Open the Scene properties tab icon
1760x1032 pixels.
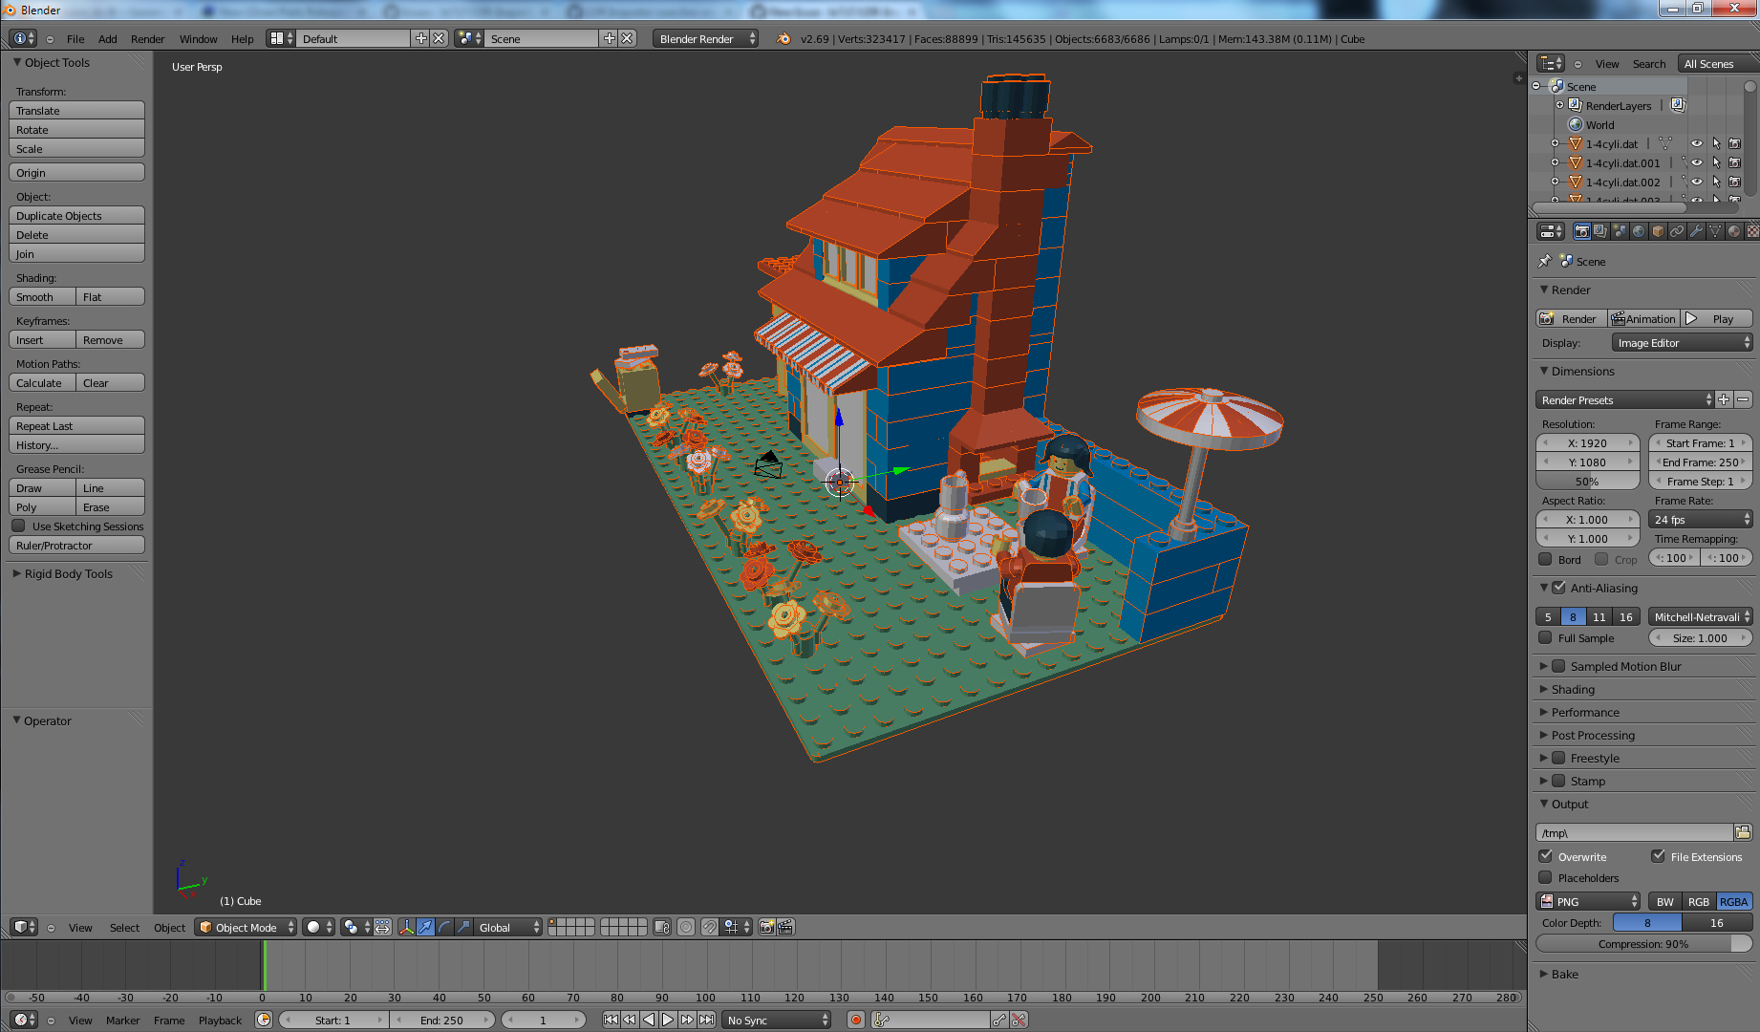[1620, 231]
